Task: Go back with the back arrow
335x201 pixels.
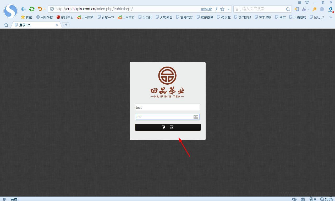Action: tap(23, 9)
